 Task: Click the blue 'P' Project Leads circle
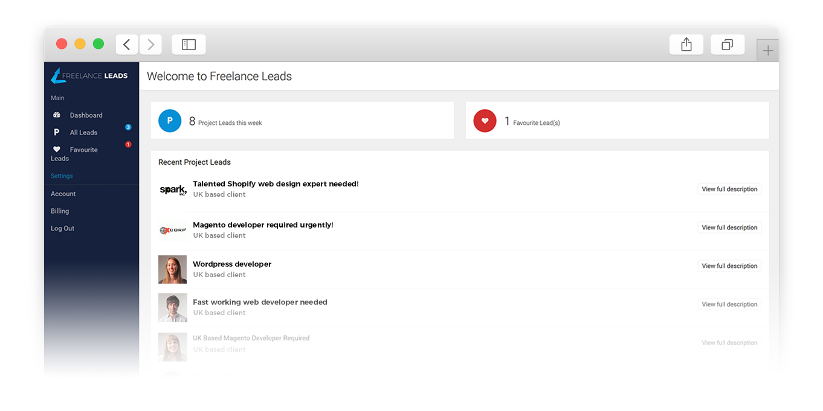click(x=170, y=121)
